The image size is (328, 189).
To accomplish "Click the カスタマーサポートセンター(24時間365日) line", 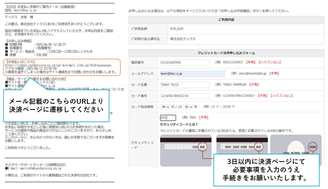I will tap(35, 165).
